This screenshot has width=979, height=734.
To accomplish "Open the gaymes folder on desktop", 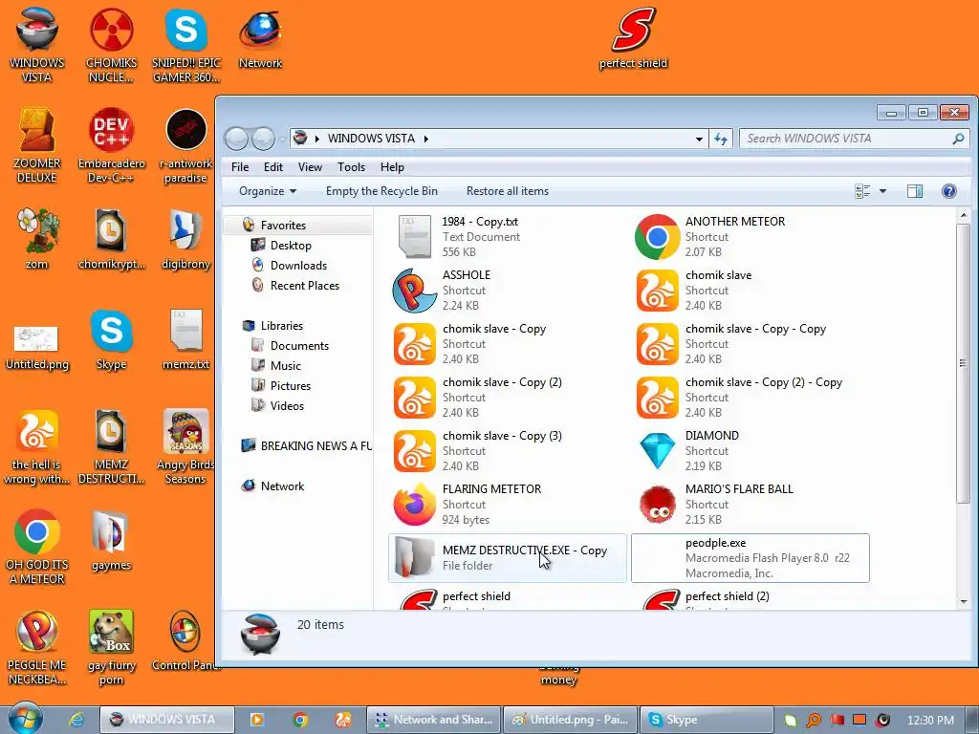I will coord(111,541).
